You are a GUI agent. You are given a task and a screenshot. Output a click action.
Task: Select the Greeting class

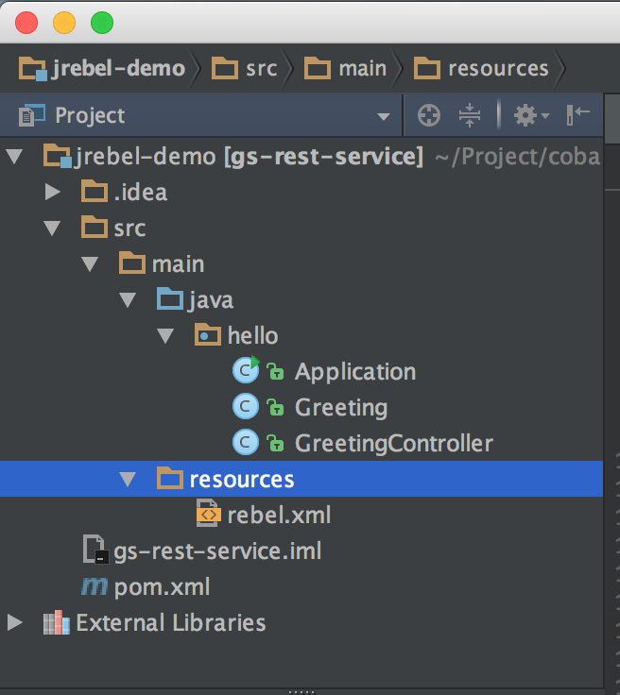click(340, 408)
